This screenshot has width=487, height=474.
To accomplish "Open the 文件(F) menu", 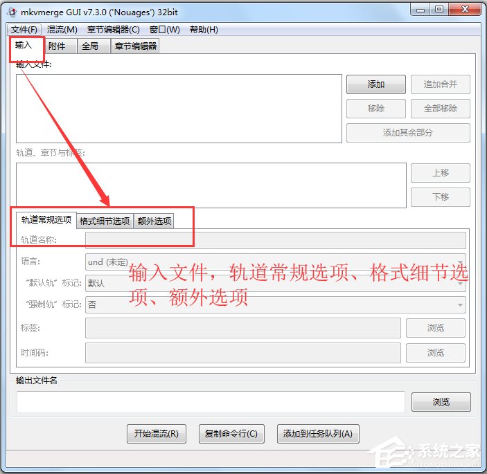I will tap(24, 30).
